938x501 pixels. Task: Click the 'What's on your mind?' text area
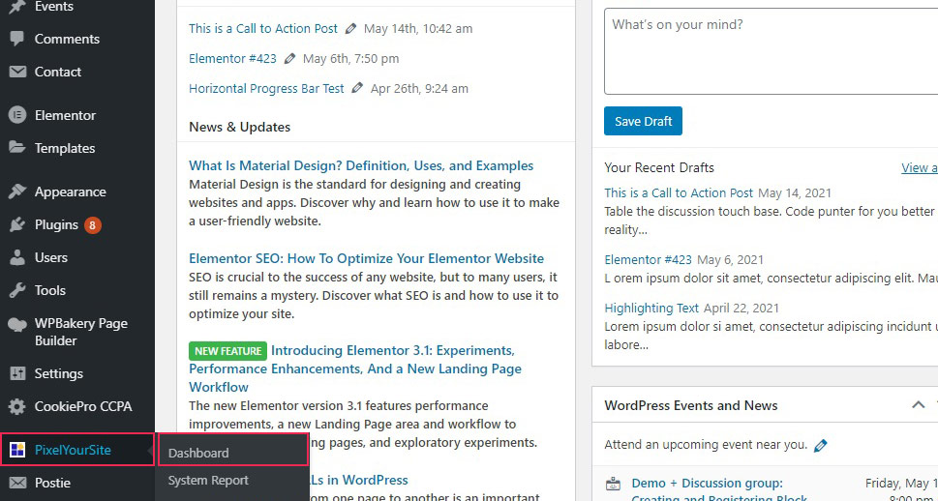[x=772, y=51]
